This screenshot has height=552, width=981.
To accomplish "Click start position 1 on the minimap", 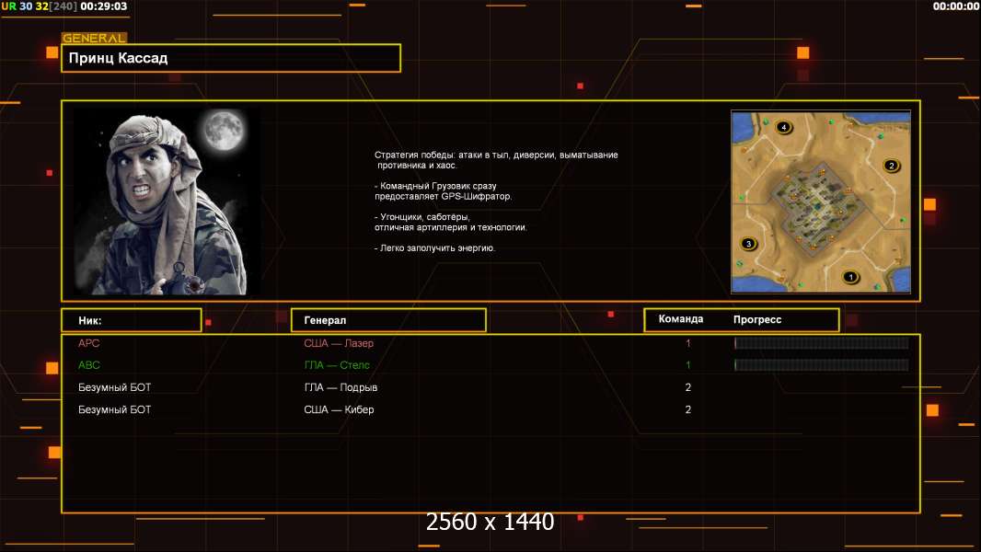I will tap(850, 276).
